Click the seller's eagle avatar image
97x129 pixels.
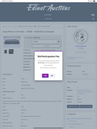click(x=81, y=37)
